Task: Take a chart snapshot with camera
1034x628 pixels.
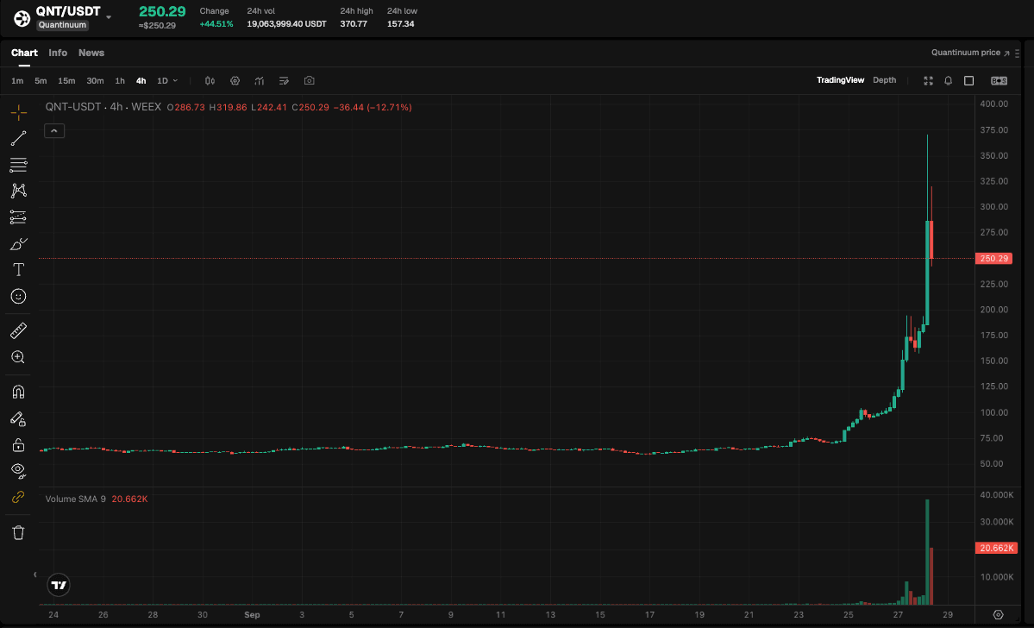Action: coord(310,80)
